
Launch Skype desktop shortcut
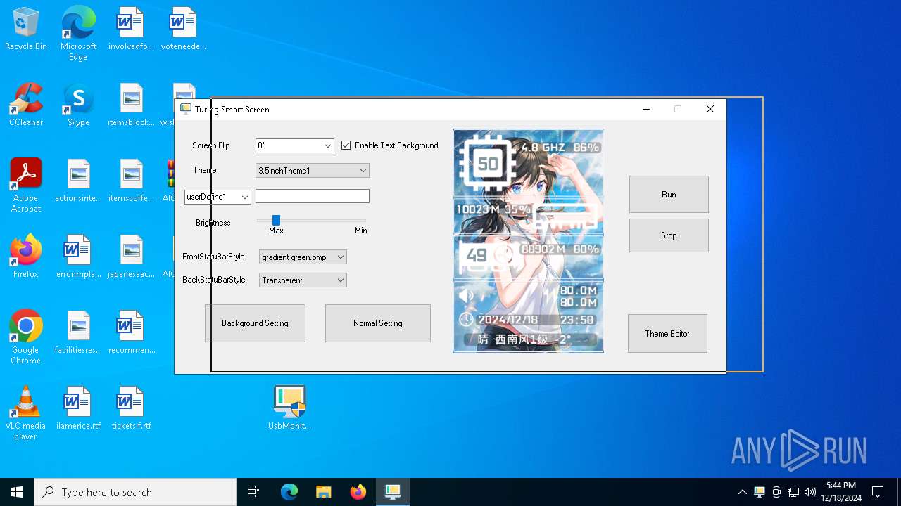click(78, 105)
